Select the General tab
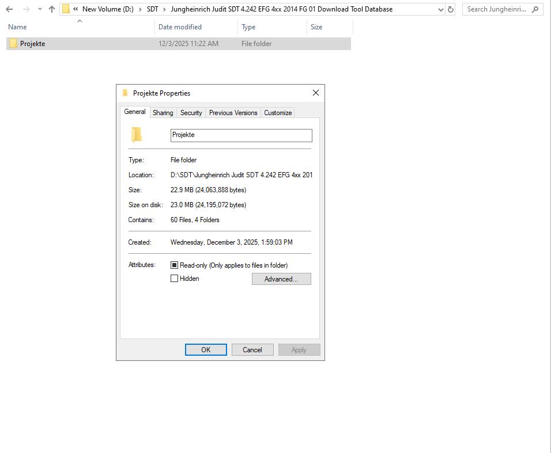The width and height of the screenshot is (551, 453). click(x=135, y=112)
